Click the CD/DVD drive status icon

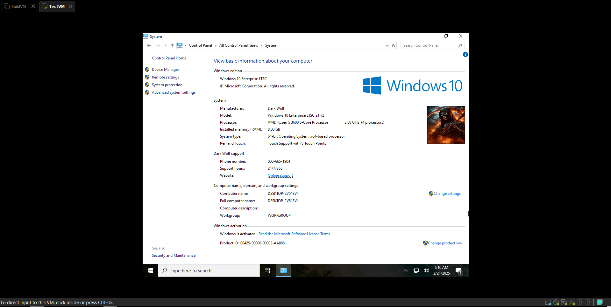pos(556,302)
